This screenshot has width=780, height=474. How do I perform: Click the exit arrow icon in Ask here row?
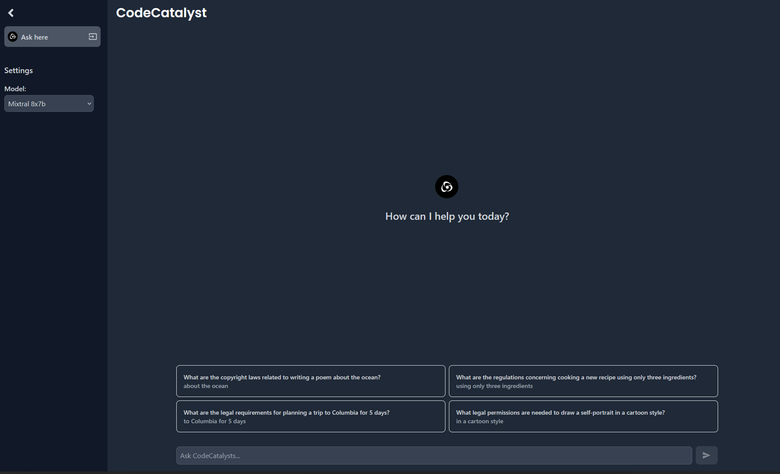(92, 37)
